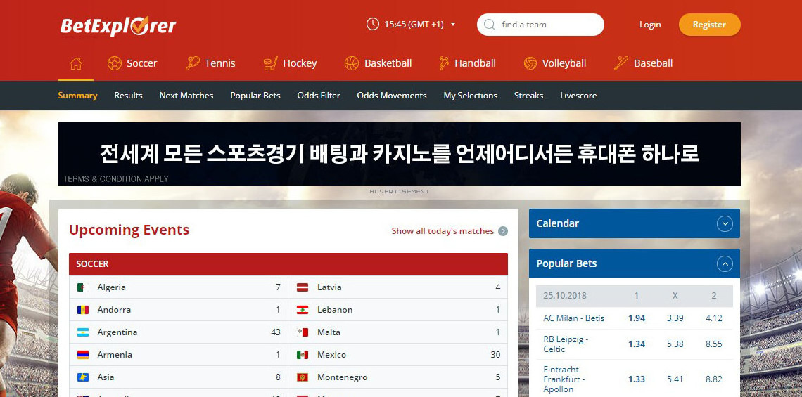
Task: Click the Korean advertisement banner
Action: pyautogui.click(x=400, y=154)
